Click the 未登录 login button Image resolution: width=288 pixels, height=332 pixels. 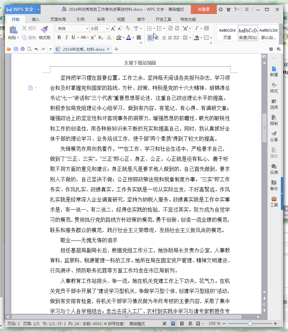203,9
